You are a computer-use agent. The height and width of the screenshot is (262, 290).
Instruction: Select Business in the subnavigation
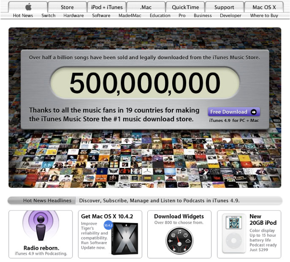203,16
